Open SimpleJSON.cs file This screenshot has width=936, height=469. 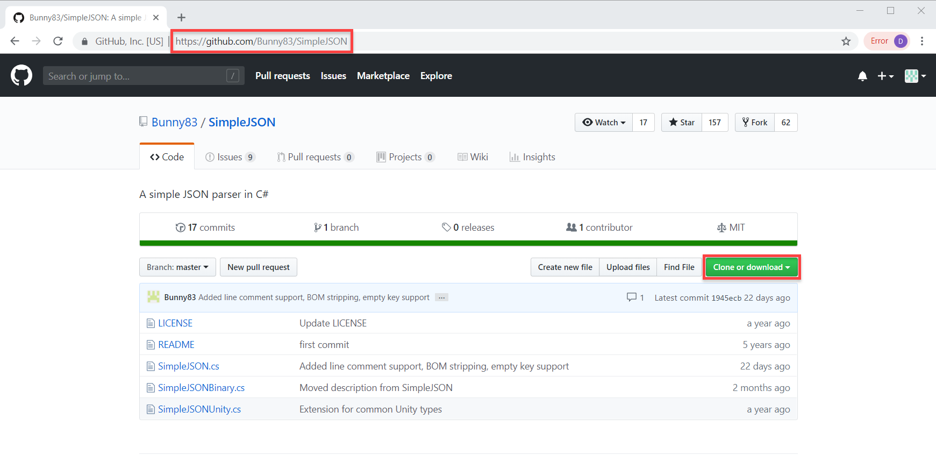tap(189, 366)
